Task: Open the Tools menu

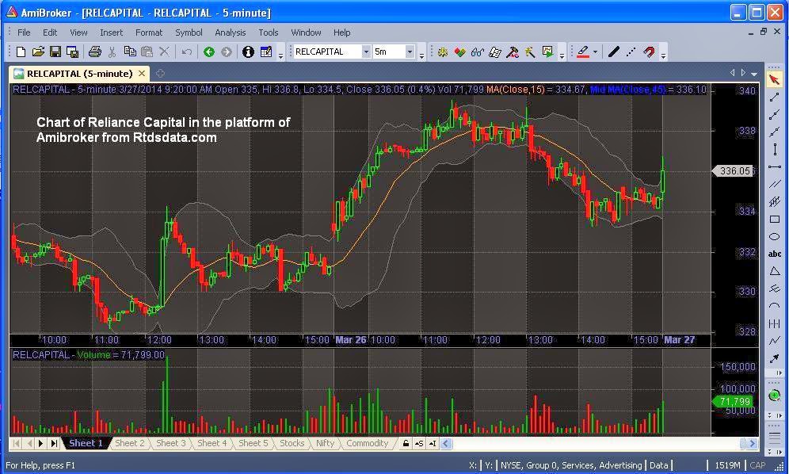Action: tap(269, 32)
